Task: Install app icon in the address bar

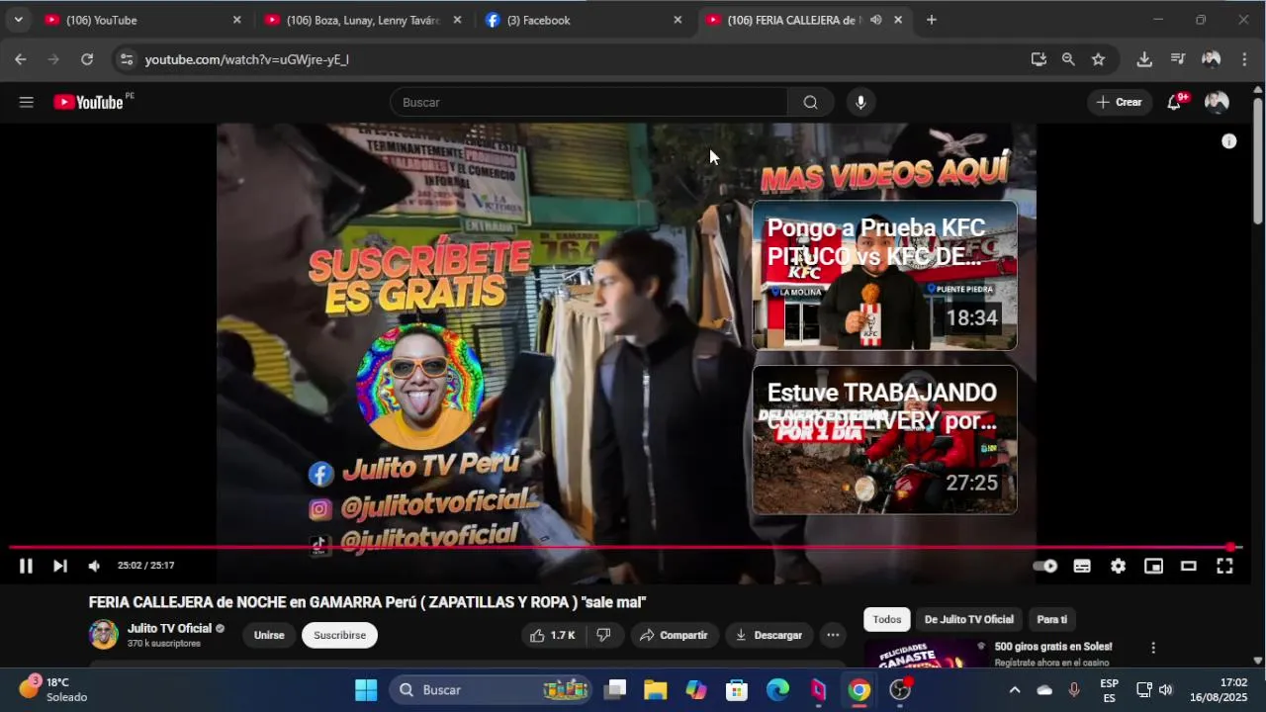Action: point(1039,59)
